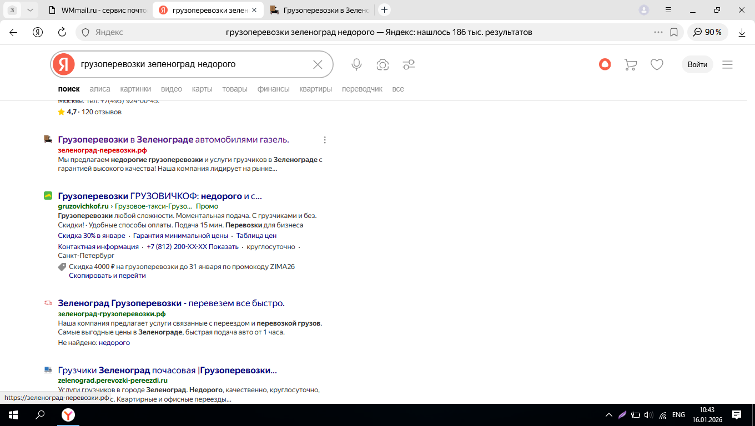Open the downloads arrow icon

coord(742,32)
